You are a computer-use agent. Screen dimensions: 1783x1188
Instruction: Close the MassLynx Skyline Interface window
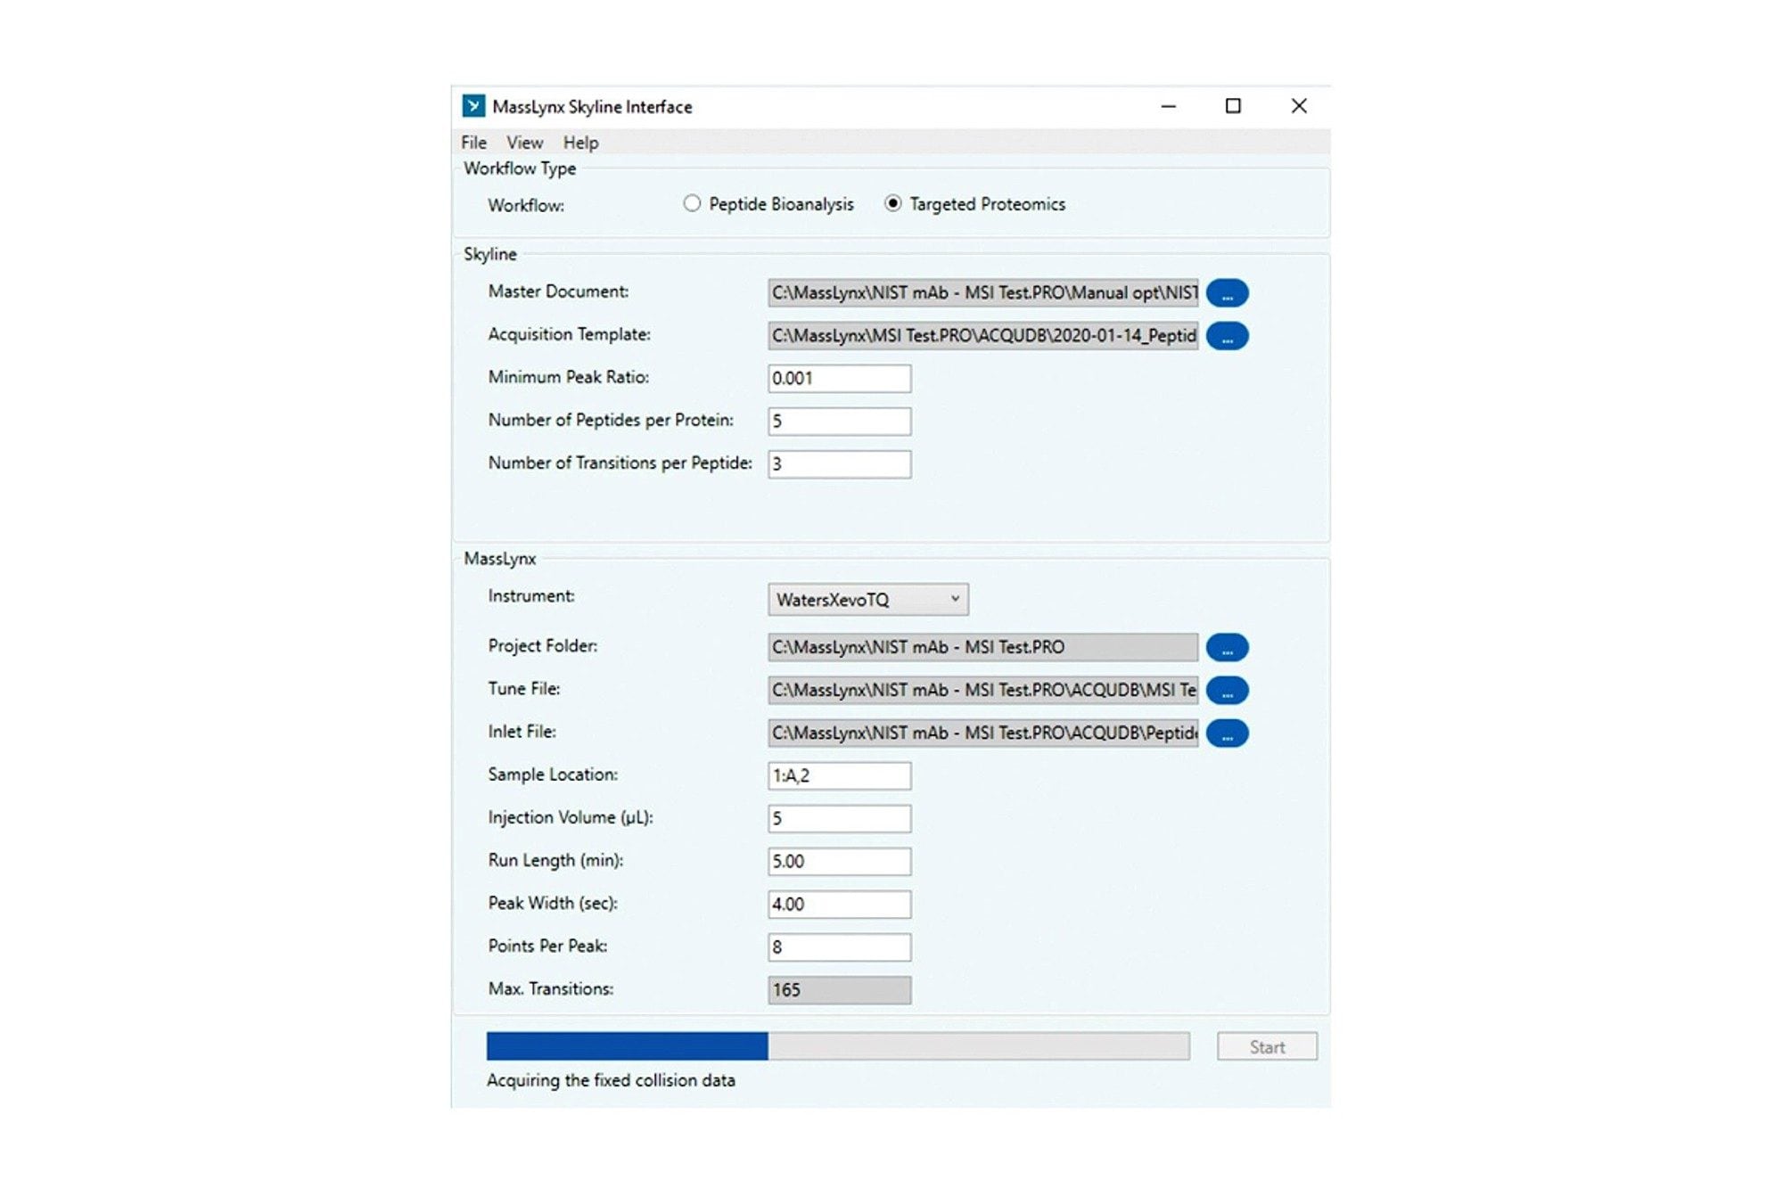point(1299,106)
